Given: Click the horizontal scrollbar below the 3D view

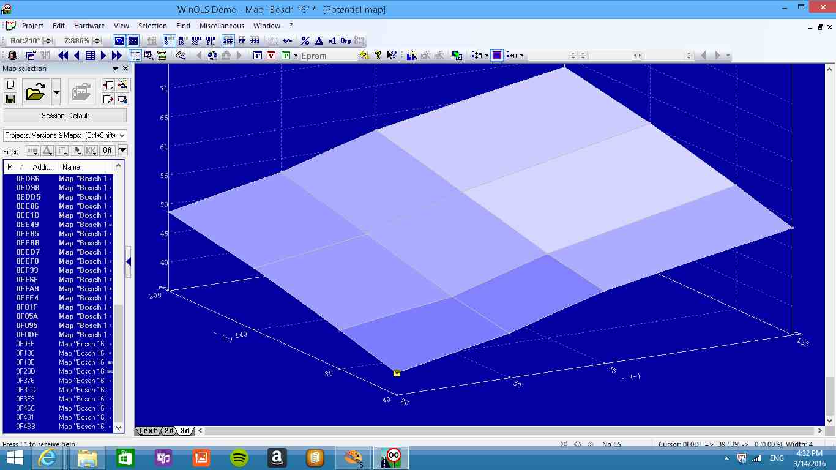Looking at the screenshot, I should 510,431.
